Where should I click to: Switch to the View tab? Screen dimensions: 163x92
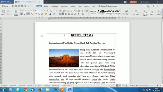coord(80,6)
